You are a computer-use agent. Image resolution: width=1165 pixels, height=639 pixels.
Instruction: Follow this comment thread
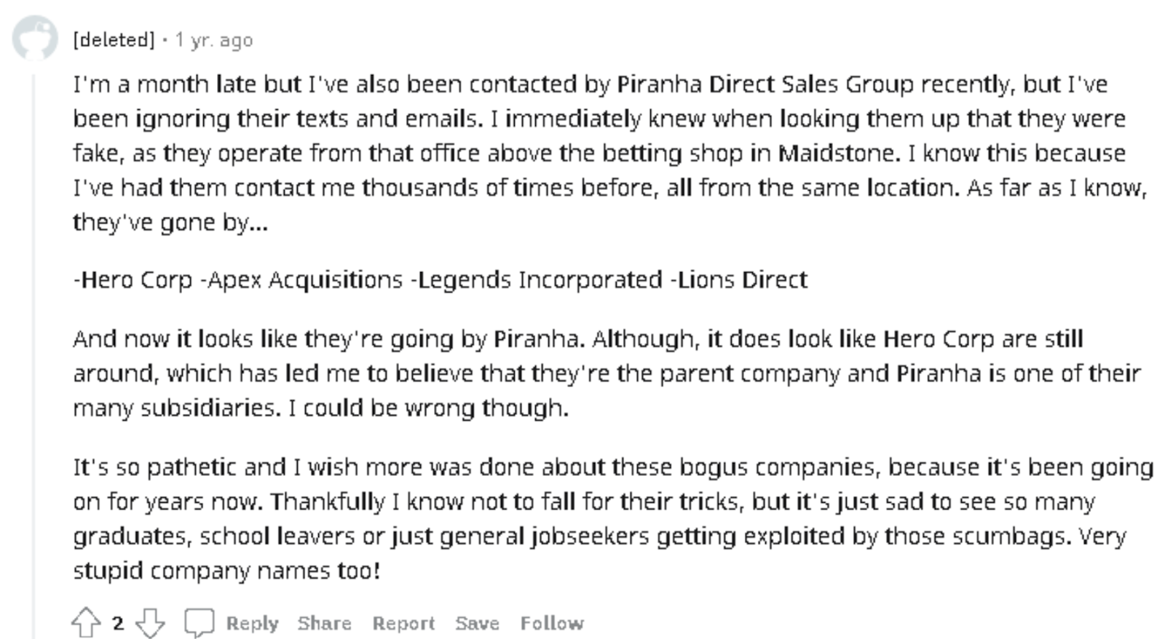551,623
